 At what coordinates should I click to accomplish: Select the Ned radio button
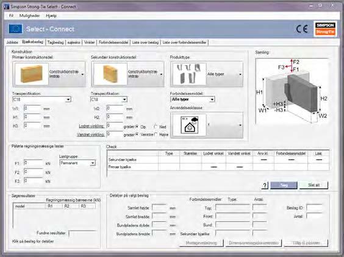(156, 127)
